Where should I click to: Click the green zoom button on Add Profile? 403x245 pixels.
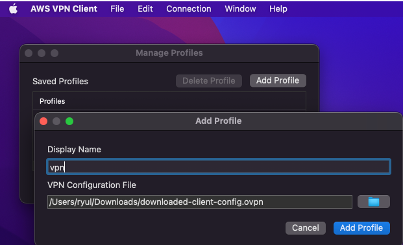(69, 121)
